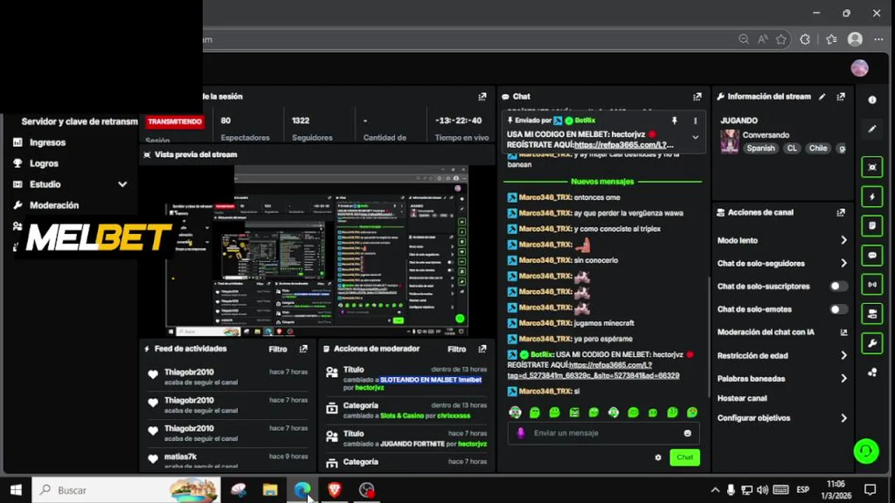This screenshot has height=503, width=895.
Task: Pop out the Acciones de moderador panel
Action: [x=482, y=349]
